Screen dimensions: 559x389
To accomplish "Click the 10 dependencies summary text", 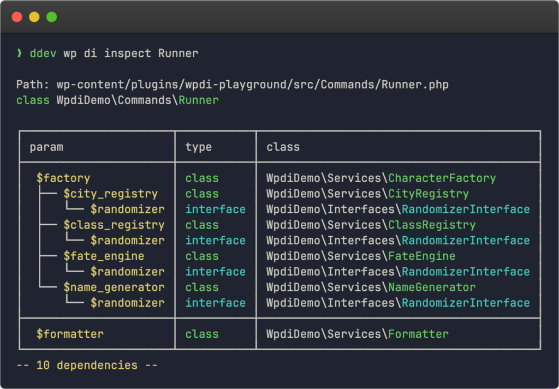I will (x=87, y=365).
